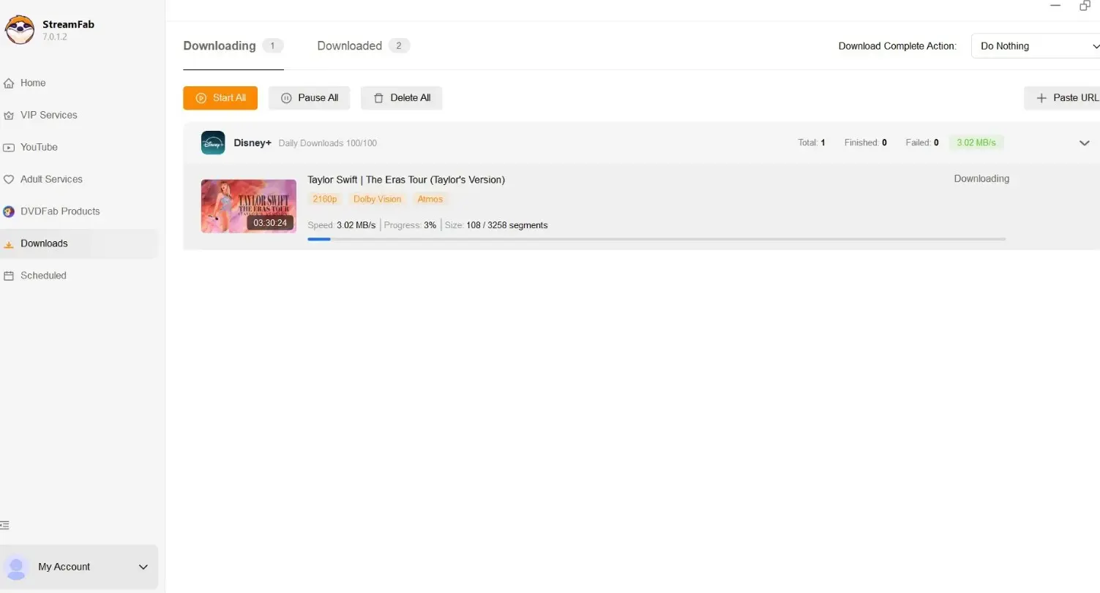This screenshot has width=1100, height=593.
Task: Click the Downloaded count badge 2
Action: 399,46
